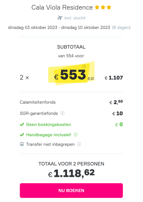Click the info icon next to Handbagage inclusief

(x=76, y=135)
